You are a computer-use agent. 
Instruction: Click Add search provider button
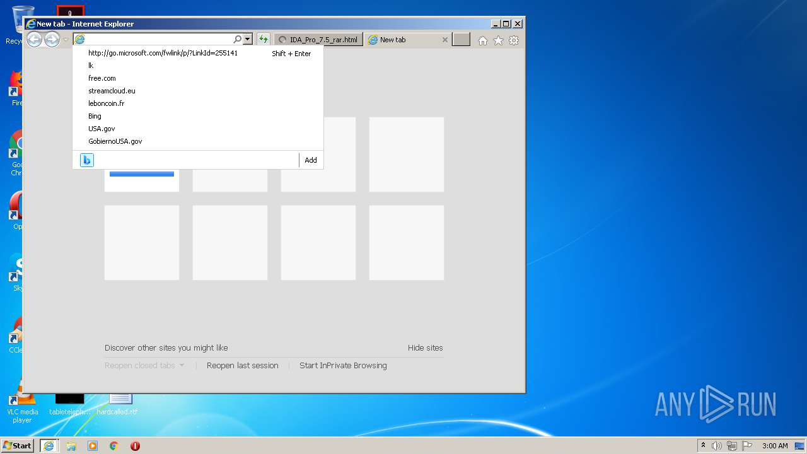(x=311, y=160)
